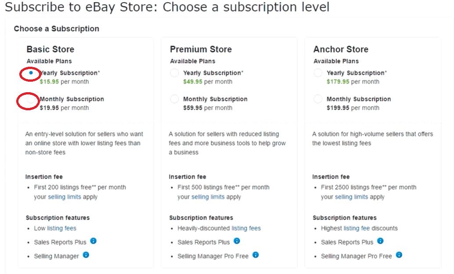The image size is (454, 274).
Task: Select Basic Store Yearly Subscription radio button
Action: coord(31,73)
